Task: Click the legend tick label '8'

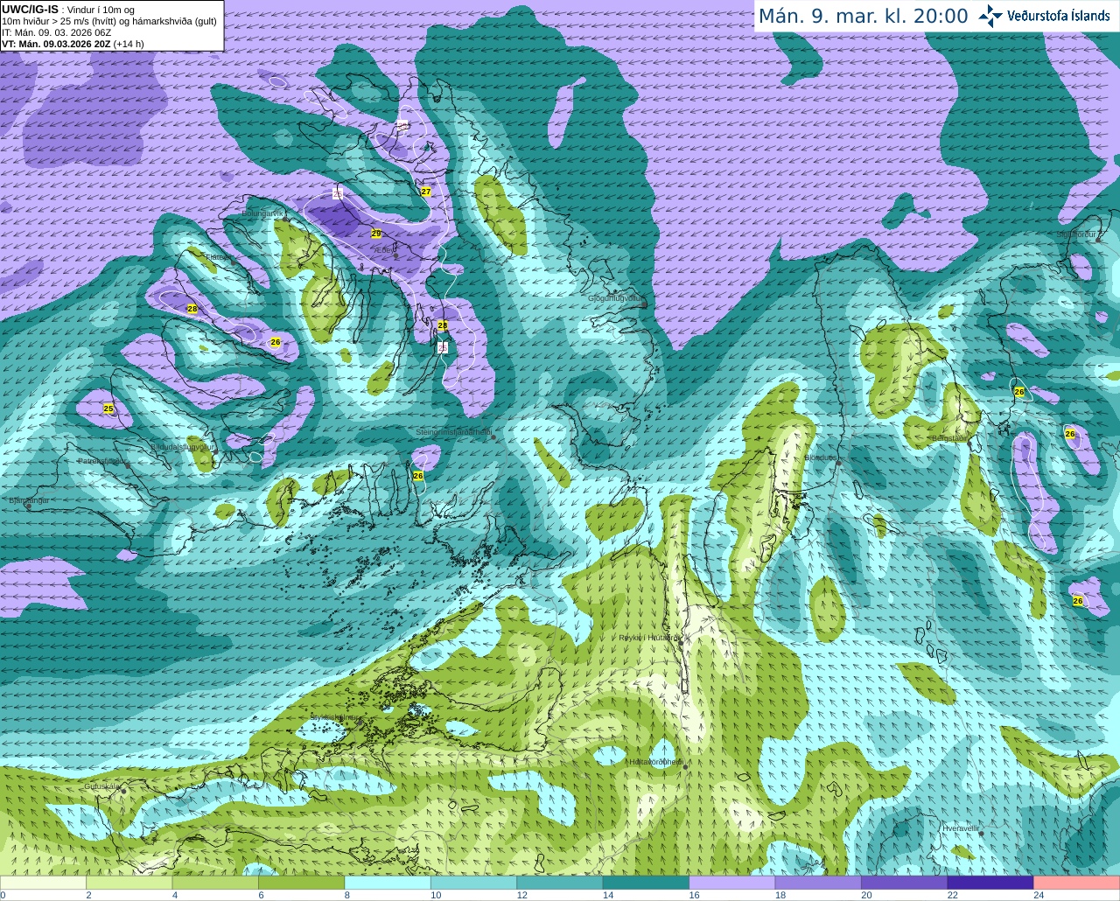Action: 347,895
